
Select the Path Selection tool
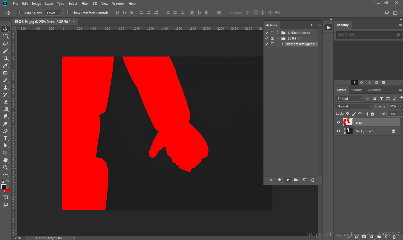pyautogui.click(x=5, y=145)
